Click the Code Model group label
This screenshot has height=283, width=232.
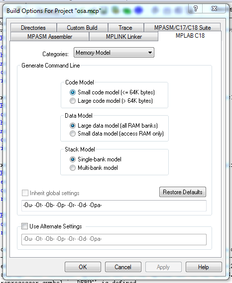click(80, 82)
